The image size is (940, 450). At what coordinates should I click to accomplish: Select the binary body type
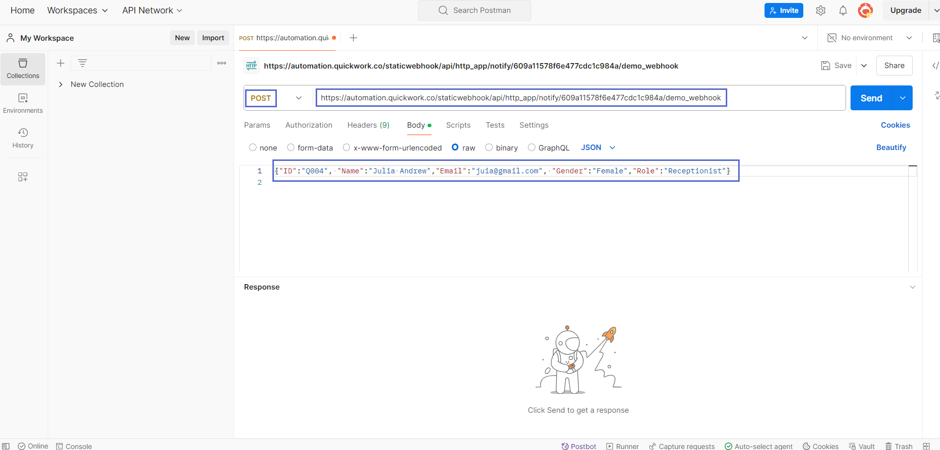pyautogui.click(x=489, y=148)
